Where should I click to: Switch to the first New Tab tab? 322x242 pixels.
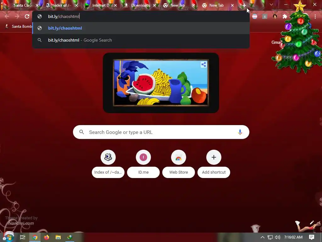click(x=177, y=5)
